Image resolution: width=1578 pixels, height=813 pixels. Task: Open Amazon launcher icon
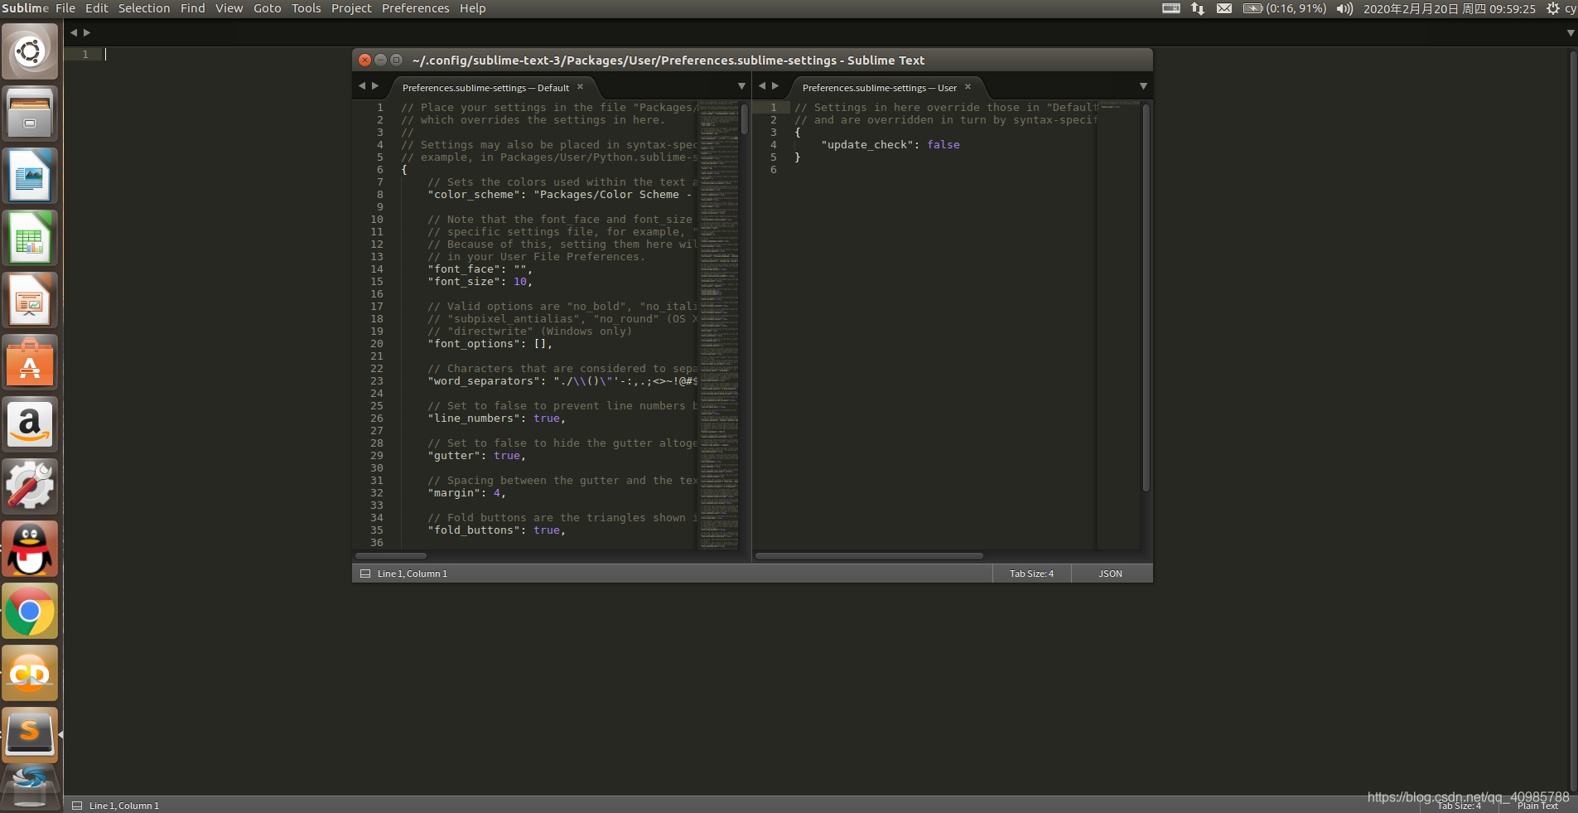coord(30,424)
